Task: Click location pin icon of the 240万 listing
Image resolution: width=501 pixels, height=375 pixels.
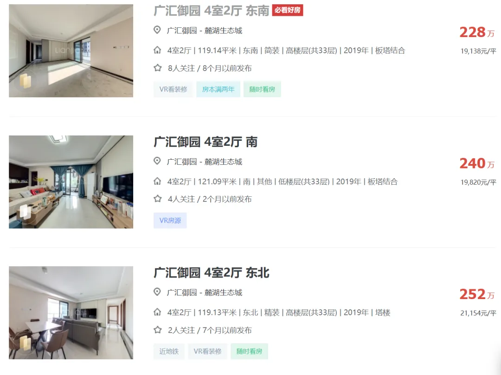Action: click(x=157, y=161)
